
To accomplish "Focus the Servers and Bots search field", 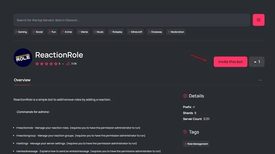I will click(x=132, y=20).
